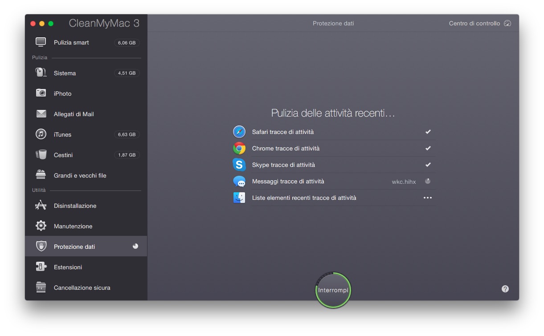Click the Manutenzione gear icon

[x=41, y=226]
